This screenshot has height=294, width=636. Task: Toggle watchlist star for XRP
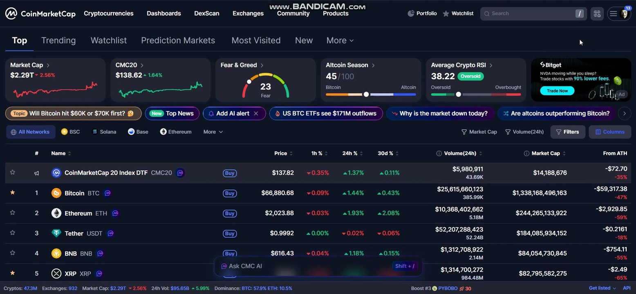click(x=12, y=273)
